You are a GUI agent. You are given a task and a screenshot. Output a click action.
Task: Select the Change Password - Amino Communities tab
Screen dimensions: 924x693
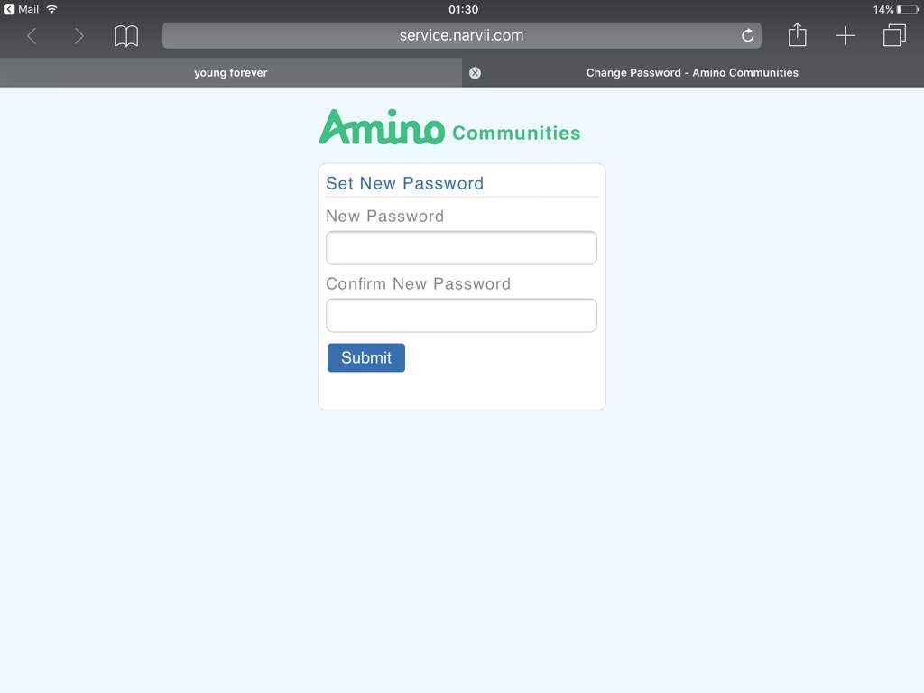click(x=692, y=72)
